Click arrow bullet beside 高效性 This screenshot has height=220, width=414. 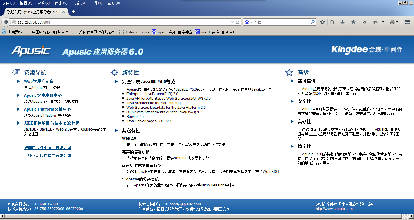pyautogui.click(x=292, y=121)
